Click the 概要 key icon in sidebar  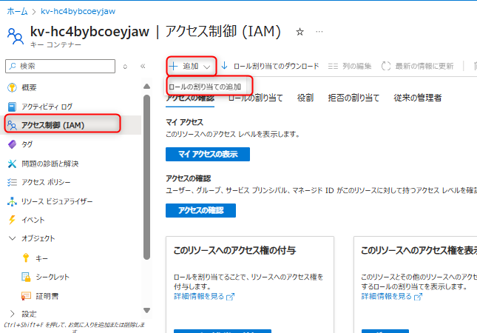pyautogui.click(x=12, y=87)
